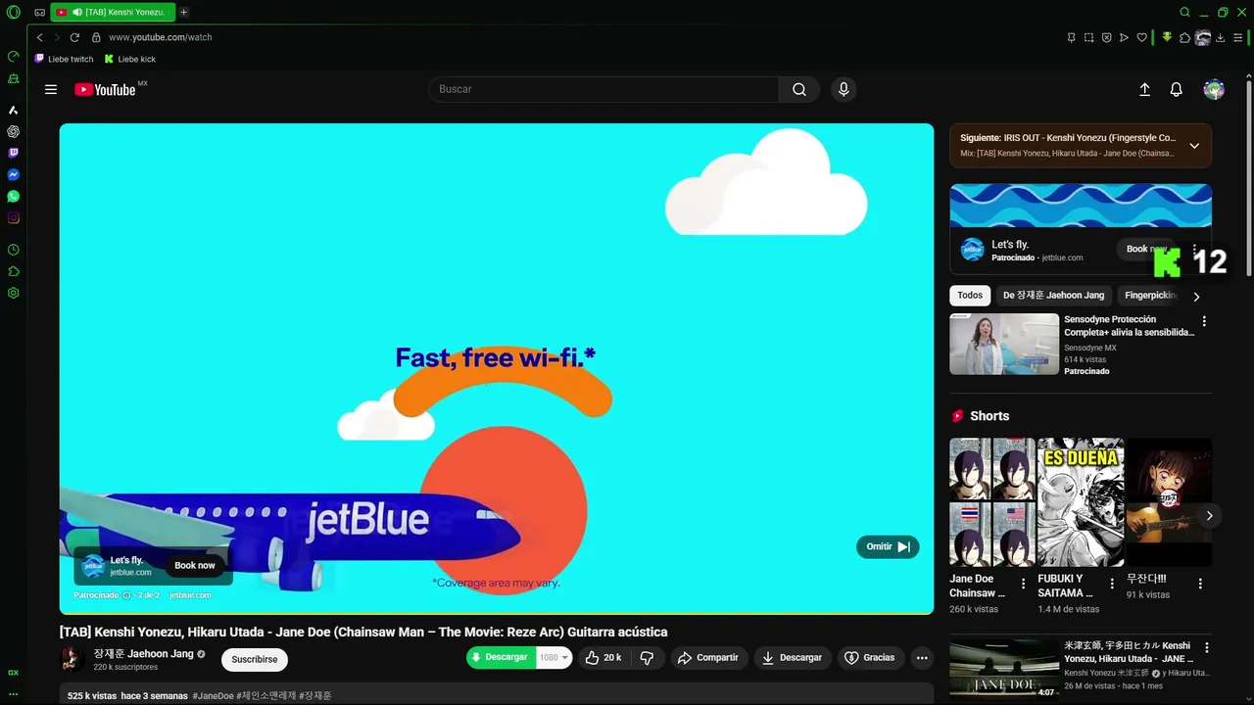Go to YouTube home via logo
The height and width of the screenshot is (705, 1254).
coord(105,89)
